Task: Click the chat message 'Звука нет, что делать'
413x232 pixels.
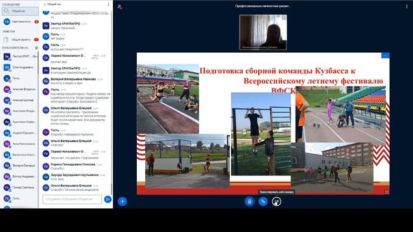Action: click(x=74, y=158)
